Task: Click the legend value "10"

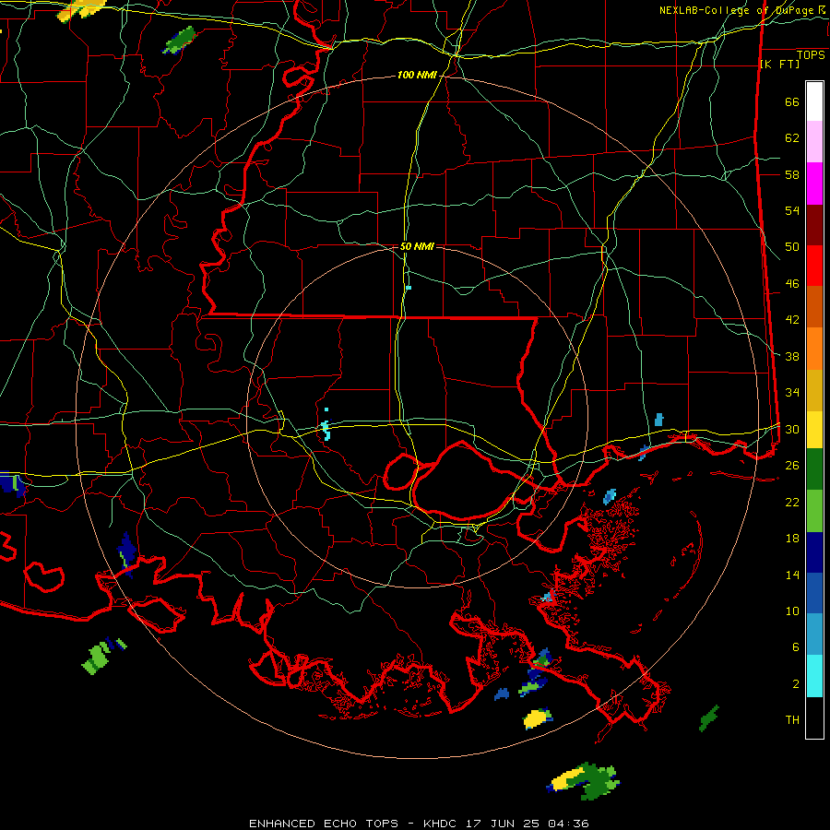Action: click(x=792, y=611)
